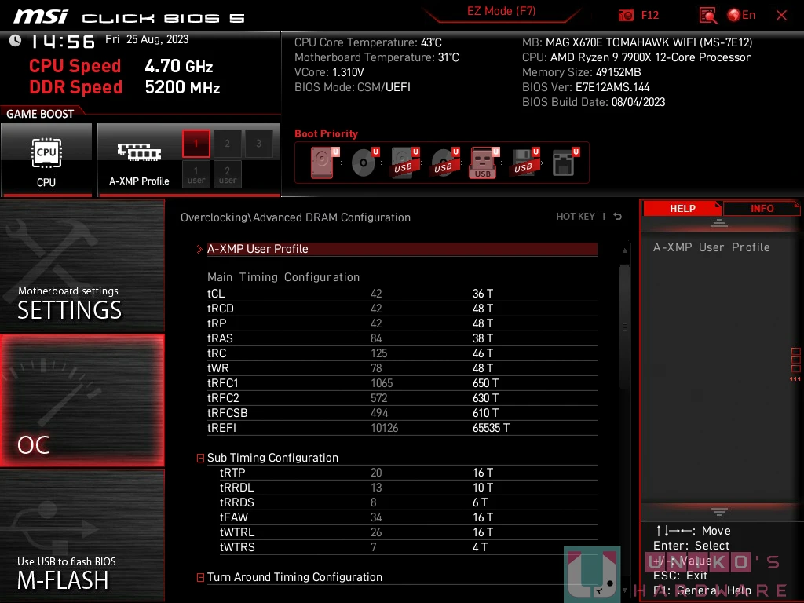Edit the tRP value 48 T
Screen dimensions: 804x603
pyautogui.click(x=483, y=323)
